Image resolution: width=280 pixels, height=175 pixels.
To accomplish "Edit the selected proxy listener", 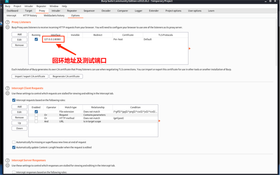I will coord(20,40).
